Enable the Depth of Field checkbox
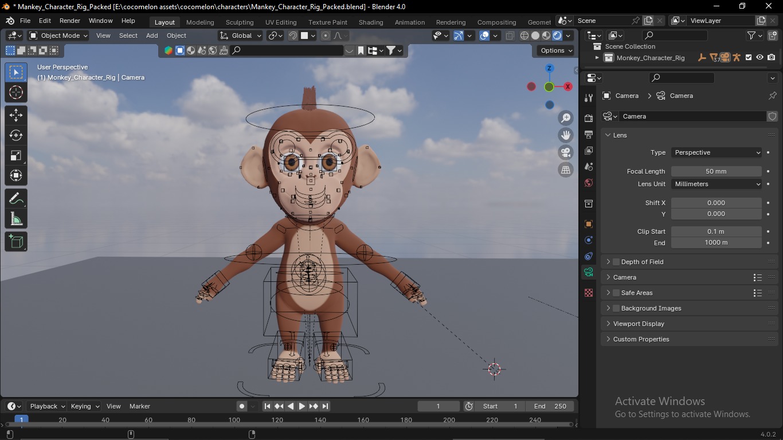 616,262
